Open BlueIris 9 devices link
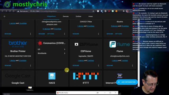Screen dimensions: 169x95 [114, 26]
